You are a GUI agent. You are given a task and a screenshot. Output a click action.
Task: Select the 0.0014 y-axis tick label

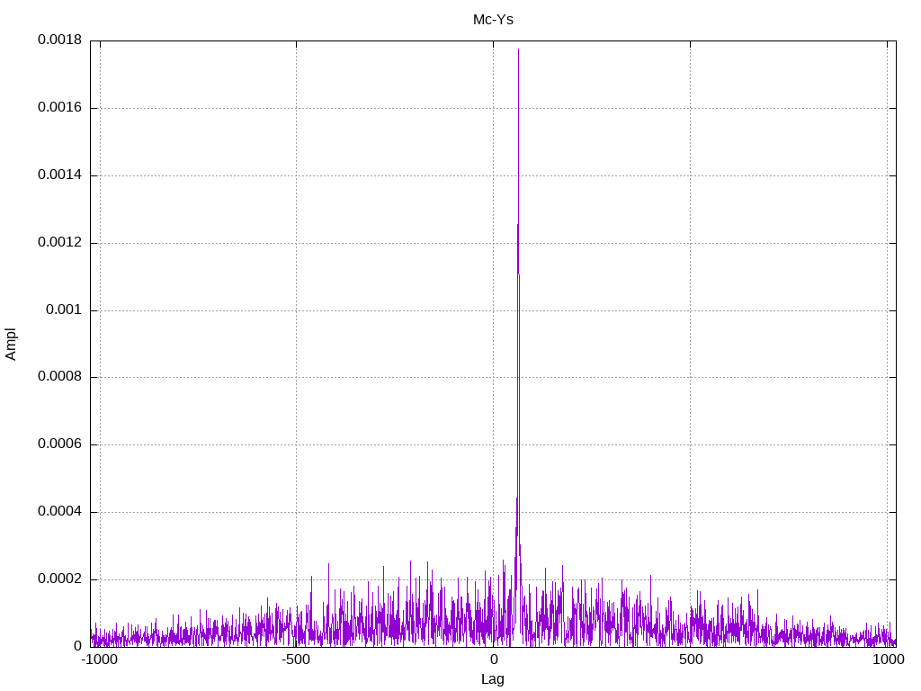[x=59, y=175]
